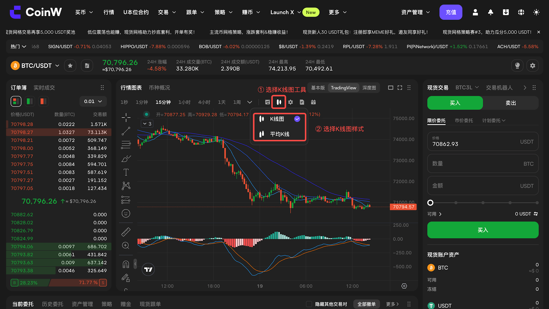
Task: Select the trend line drawing tool
Action: 126,131
